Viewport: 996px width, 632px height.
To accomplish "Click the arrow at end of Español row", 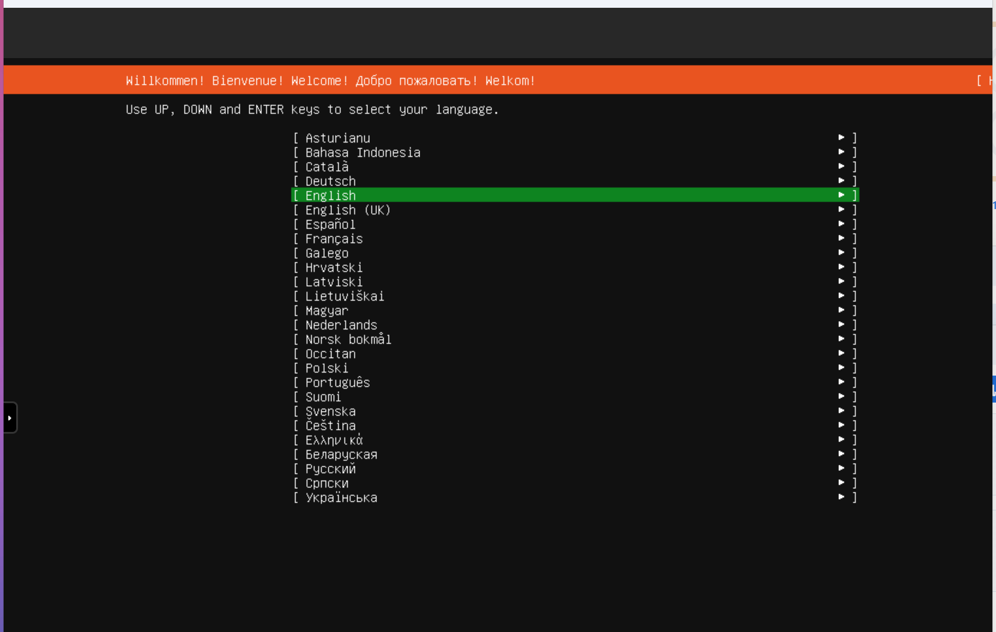I will [841, 223].
